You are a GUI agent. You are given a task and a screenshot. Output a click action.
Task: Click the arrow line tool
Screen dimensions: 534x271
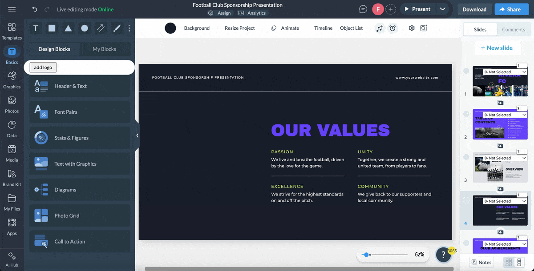101,28
